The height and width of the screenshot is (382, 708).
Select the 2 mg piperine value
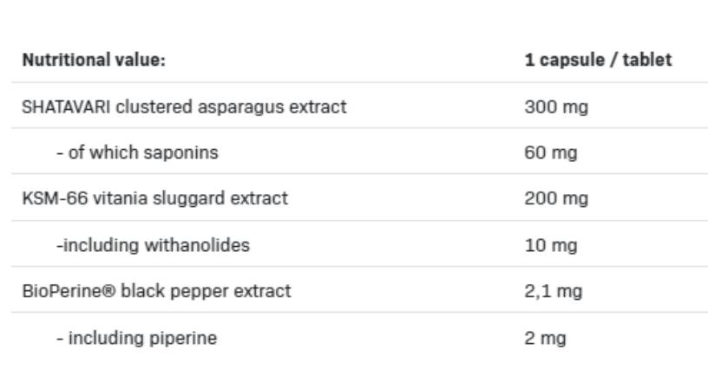(545, 338)
